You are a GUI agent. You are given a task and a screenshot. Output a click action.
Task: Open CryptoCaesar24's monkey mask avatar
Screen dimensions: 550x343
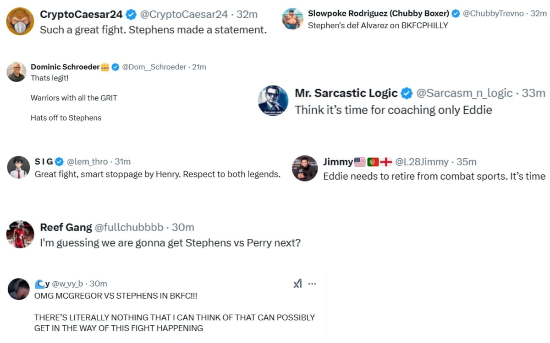pyautogui.click(x=20, y=21)
